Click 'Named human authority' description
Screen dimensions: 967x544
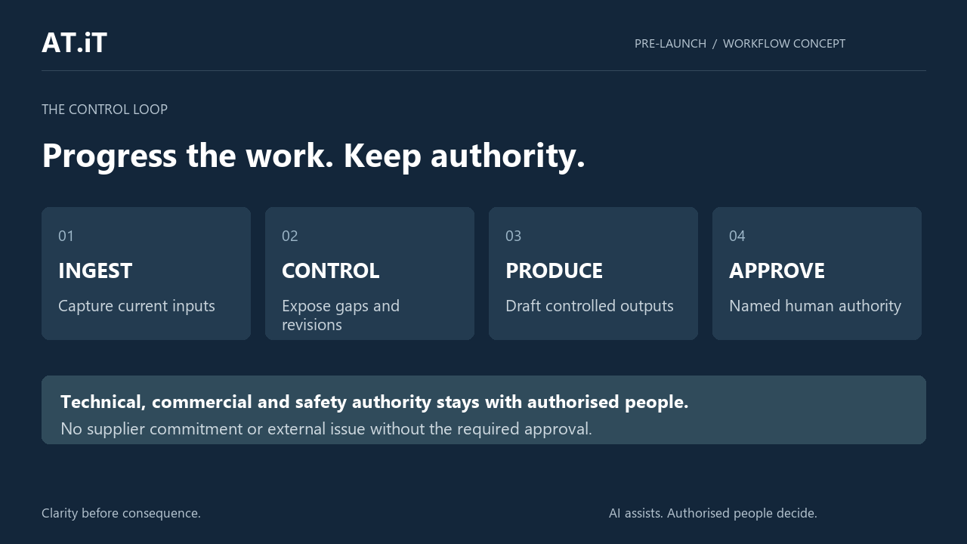click(815, 306)
